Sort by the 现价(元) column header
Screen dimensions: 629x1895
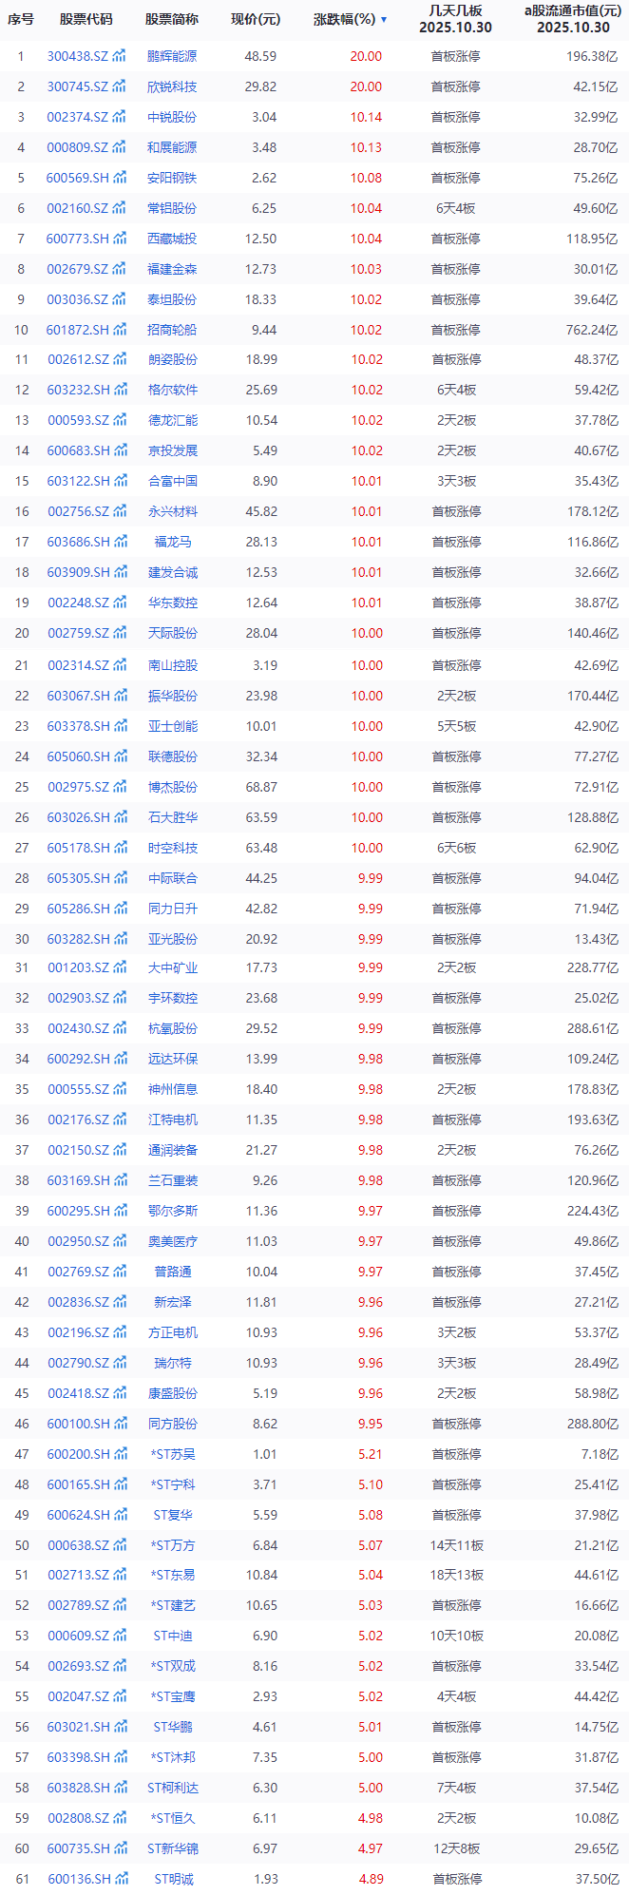[x=256, y=19]
